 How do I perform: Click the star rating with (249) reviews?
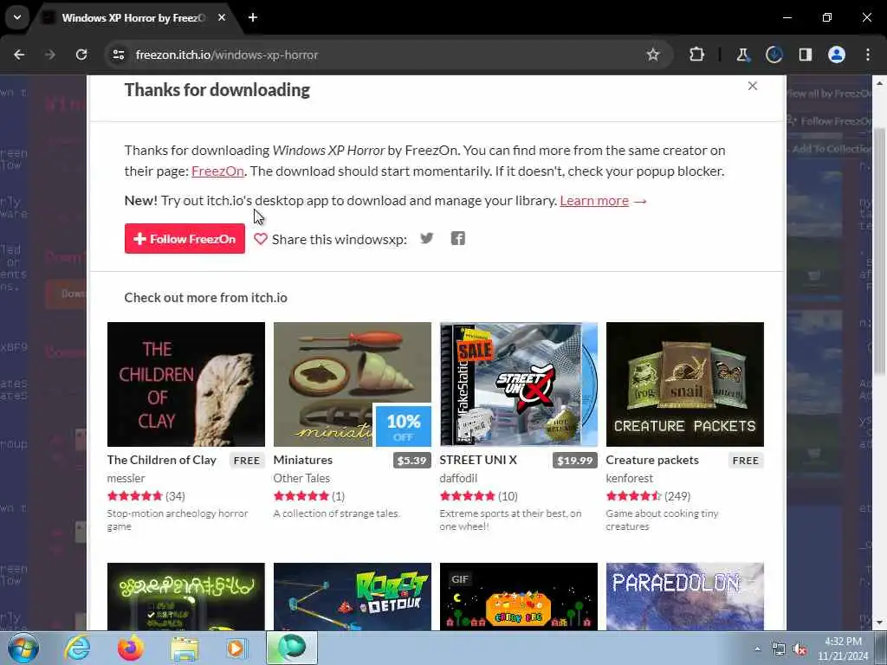648,496
